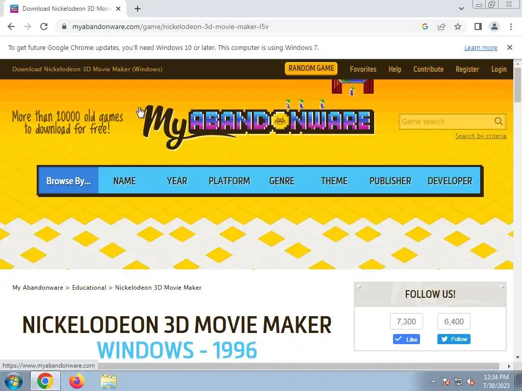
Task: Click the Facebook Like button
Action: pyautogui.click(x=406, y=339)
